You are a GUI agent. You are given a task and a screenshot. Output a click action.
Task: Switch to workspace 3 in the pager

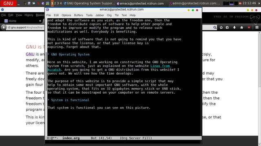click(58, 3)
